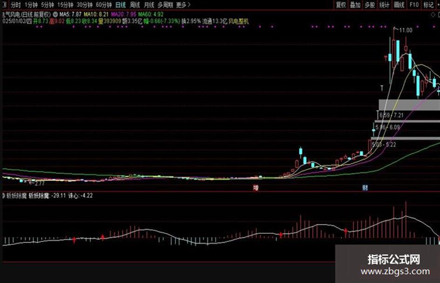
Task: Click the 斩妖除魔 indicator name
Action: tap(16, 196)
